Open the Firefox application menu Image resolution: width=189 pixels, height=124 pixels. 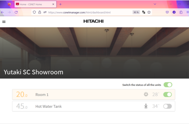pos(186,12)
